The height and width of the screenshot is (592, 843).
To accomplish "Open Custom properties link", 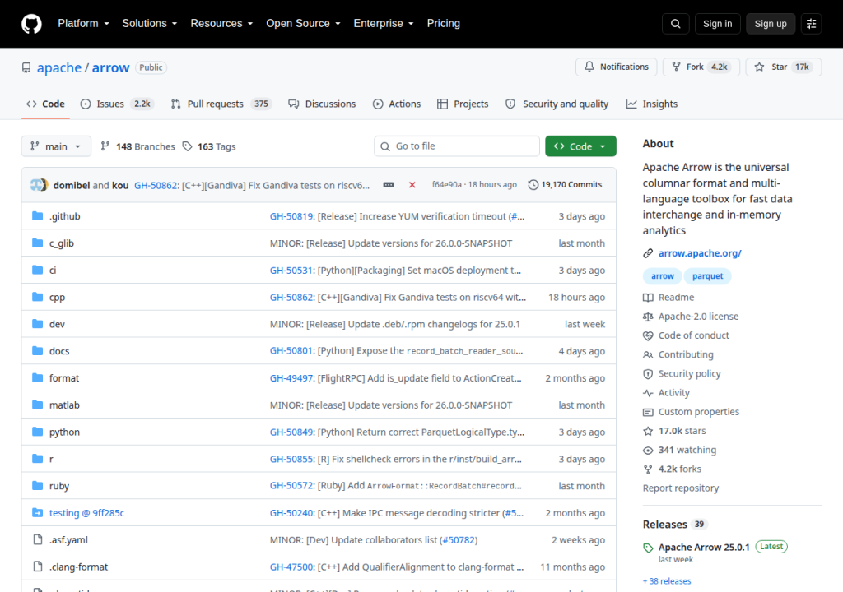I will [x=691, y=411].
